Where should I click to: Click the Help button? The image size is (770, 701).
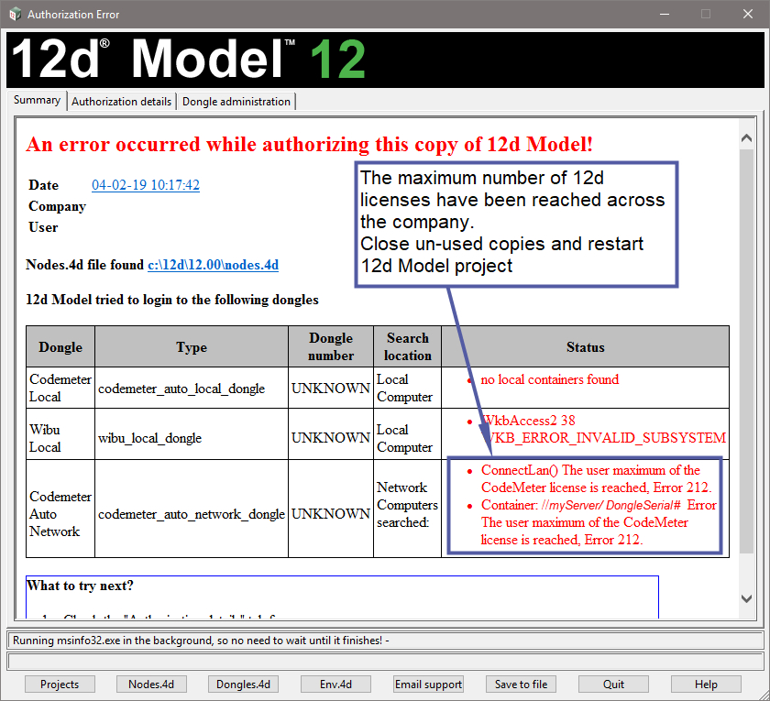click(706, 685)
